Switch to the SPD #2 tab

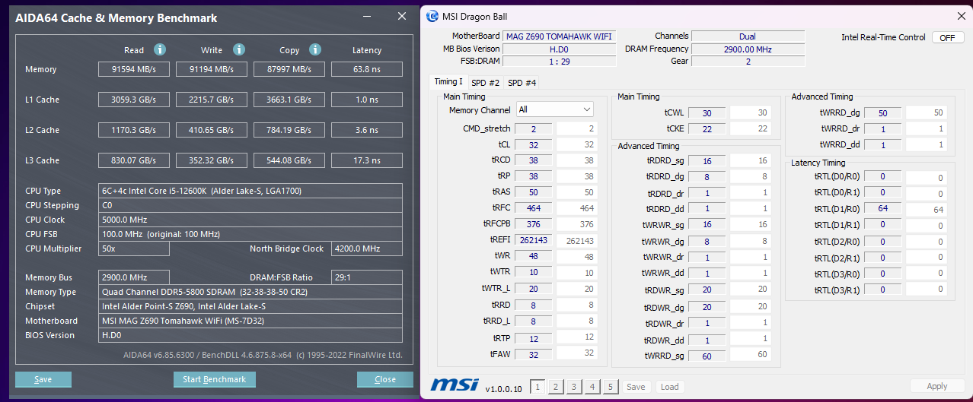coord(485,82)
